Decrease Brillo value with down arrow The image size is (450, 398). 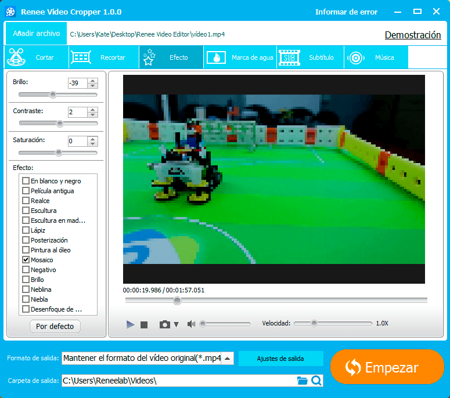point(92,86)
